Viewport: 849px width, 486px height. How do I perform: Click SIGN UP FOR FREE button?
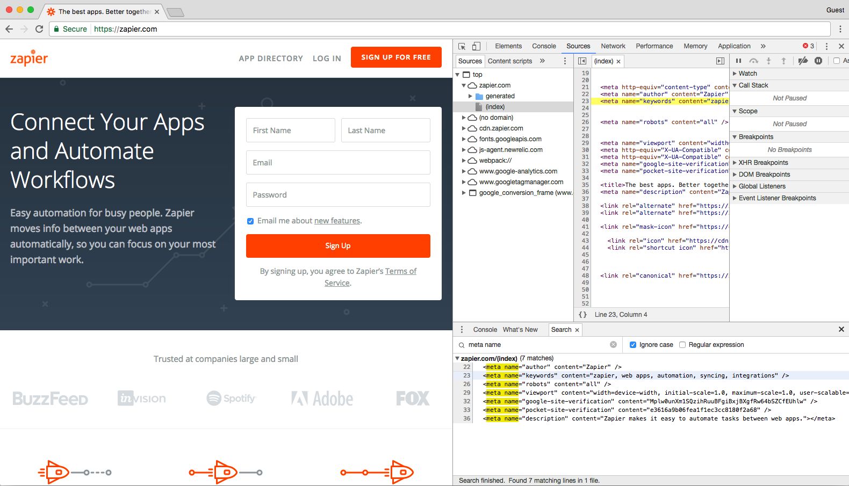396,57
